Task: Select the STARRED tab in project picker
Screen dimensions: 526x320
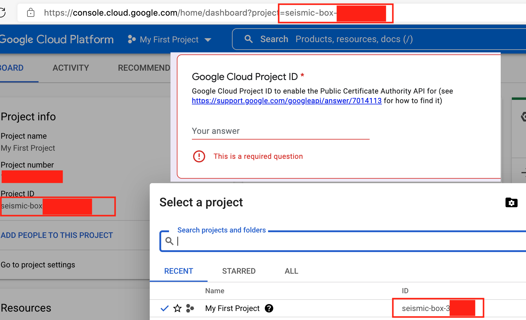Action: (239, 271)
